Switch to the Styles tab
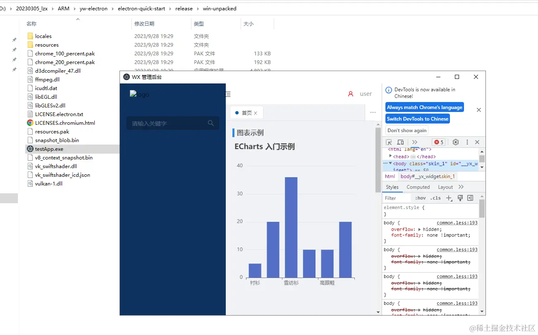This screenshot has width=538, height=335. [392, 187]
